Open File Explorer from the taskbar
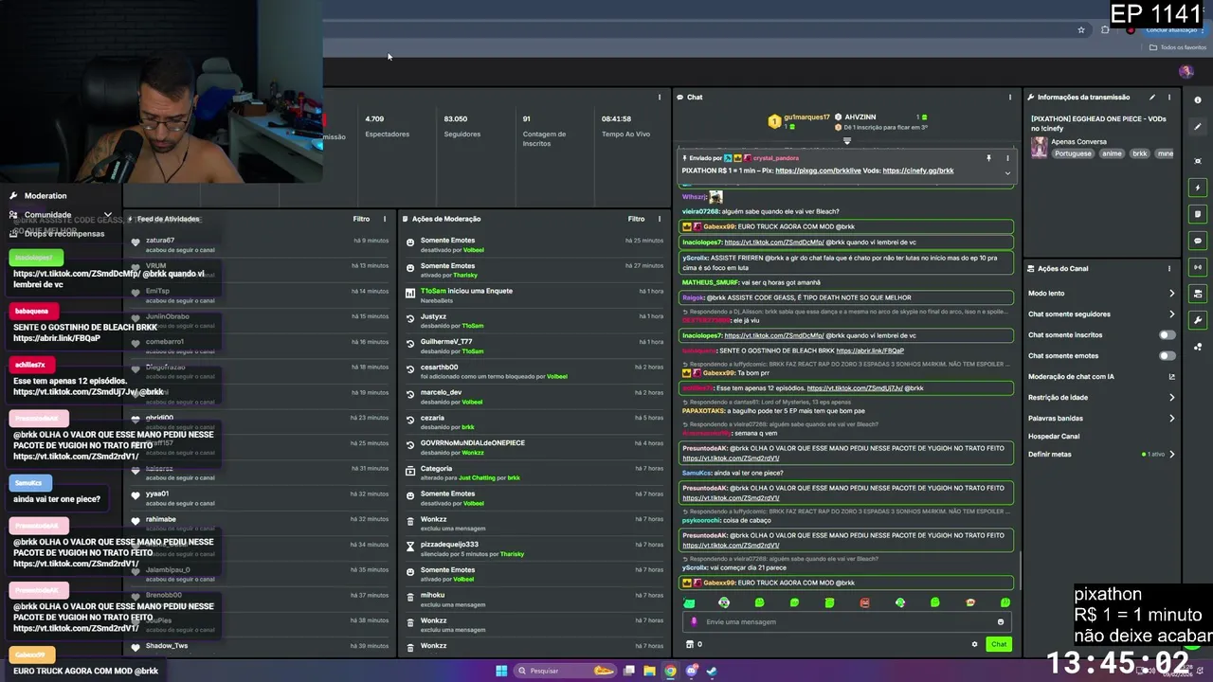This screenshot has height=682, width=1213. (x=649, y=671)
